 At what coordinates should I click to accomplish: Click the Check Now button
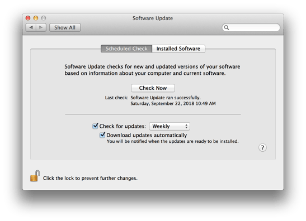[153, 88]
